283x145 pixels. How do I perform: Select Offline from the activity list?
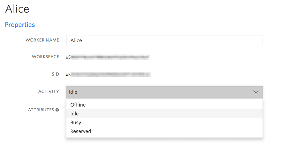(78, 105)
